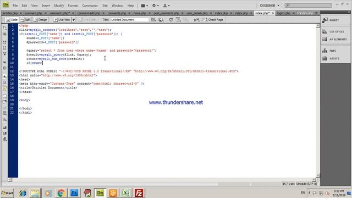Open the Window menu

click(117, 5)
